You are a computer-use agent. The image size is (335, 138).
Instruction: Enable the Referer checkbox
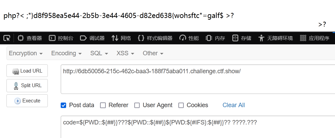(103, 105)
